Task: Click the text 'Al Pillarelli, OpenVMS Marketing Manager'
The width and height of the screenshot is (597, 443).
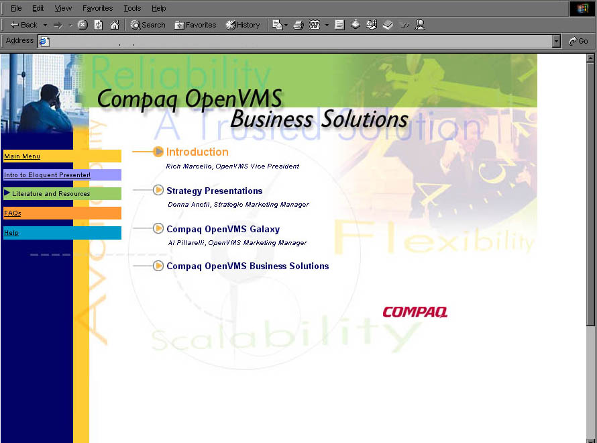Action: pyautogui.click(x=237, y=242)
